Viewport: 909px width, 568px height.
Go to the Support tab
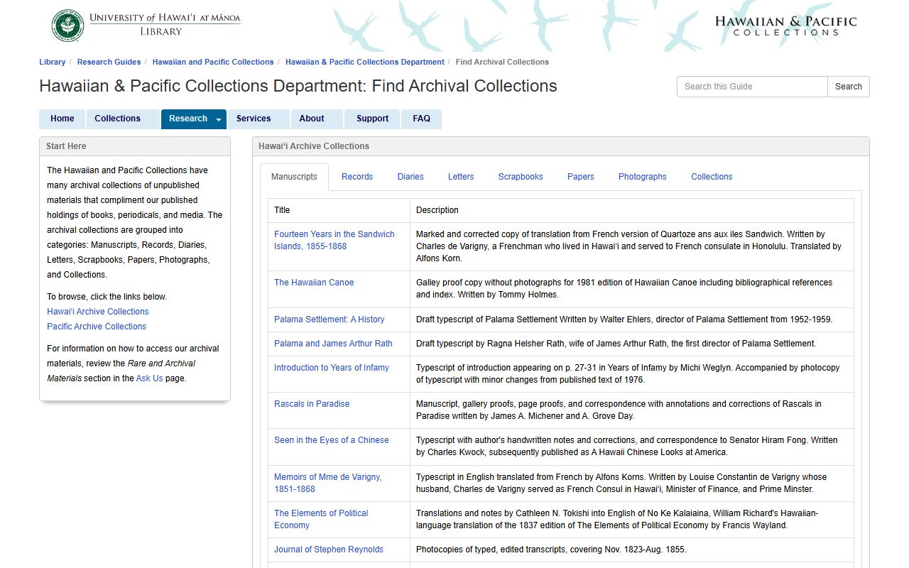(373, 119)
